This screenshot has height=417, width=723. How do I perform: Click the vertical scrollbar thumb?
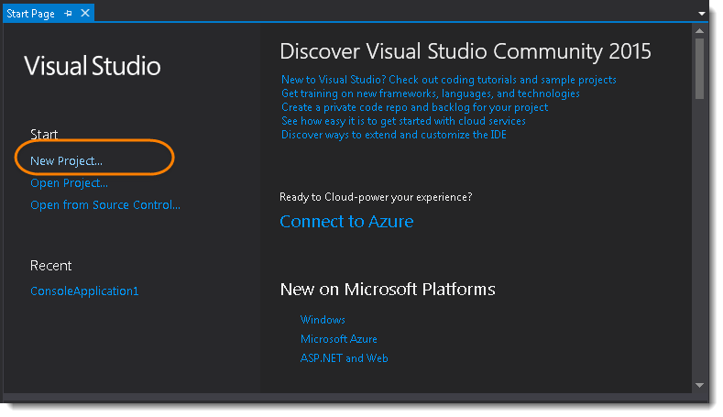700,69
